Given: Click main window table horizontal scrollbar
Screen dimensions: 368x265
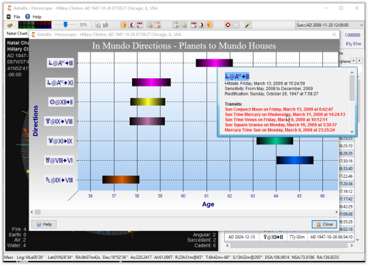Looking at the screenshot, I should pos(289,245).
